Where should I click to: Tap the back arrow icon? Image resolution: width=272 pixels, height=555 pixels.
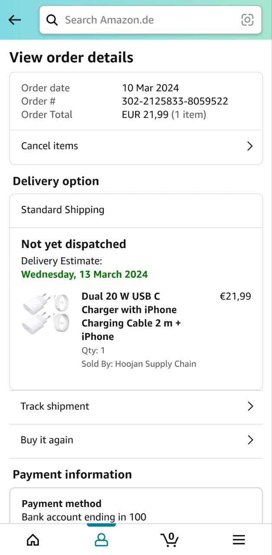(x=15, y=20)
